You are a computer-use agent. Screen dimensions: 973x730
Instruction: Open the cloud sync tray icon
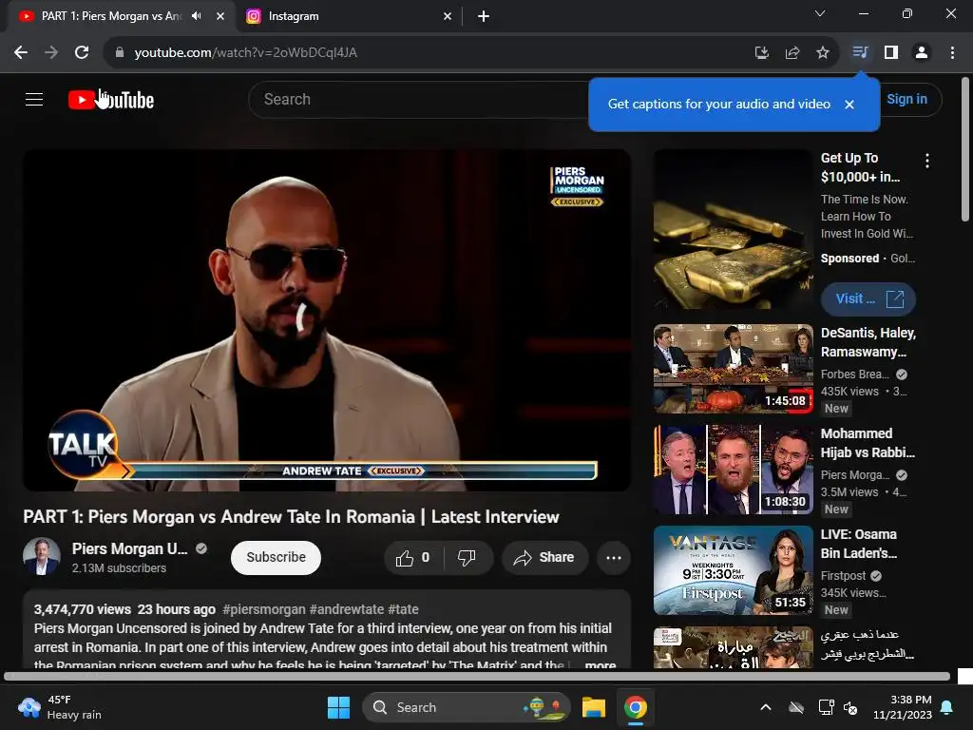coord(796,707)
